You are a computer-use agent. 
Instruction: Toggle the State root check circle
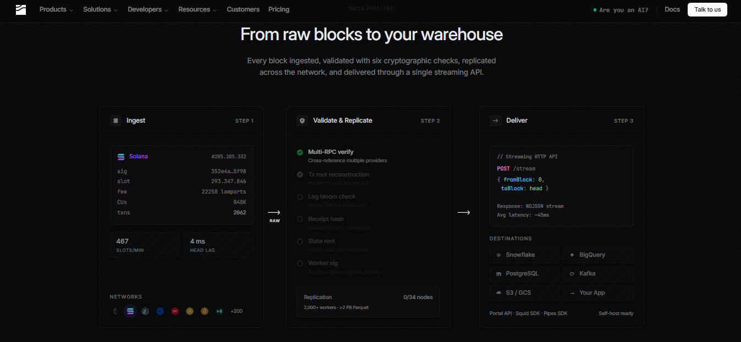tap(300, 241)
